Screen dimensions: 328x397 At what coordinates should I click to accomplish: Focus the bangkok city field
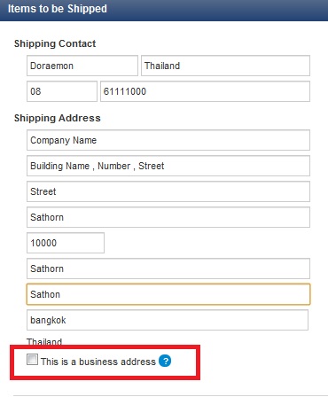(168, 320)
